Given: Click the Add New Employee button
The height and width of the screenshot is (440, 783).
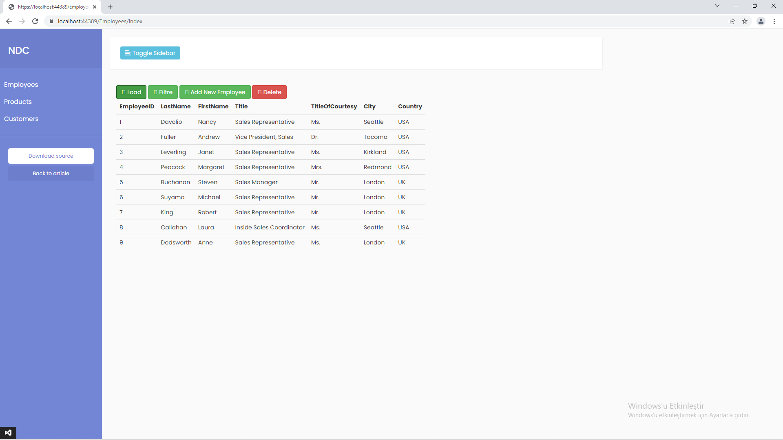Looking at the screenshot, I should pos(215,92).
